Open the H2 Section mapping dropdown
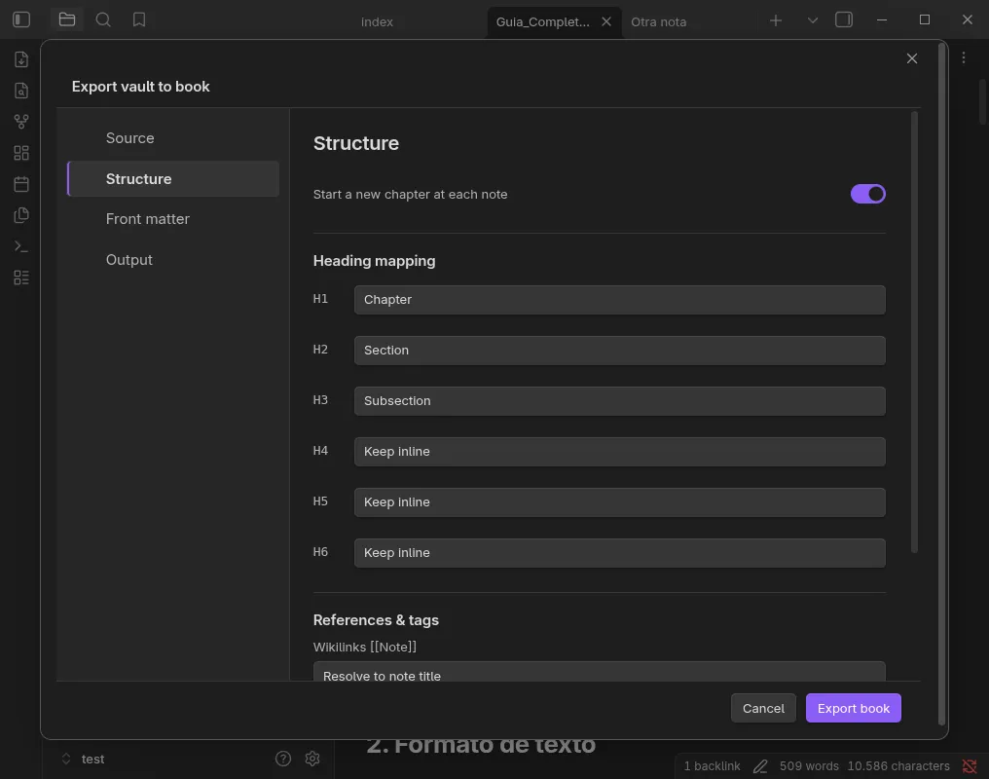 619,351
